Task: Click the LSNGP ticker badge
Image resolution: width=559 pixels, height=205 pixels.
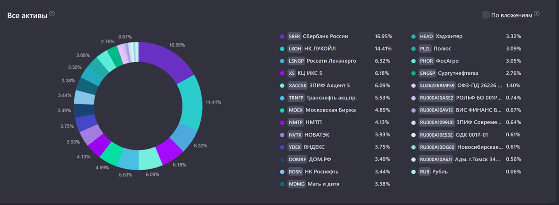Action: pyautogui.click(x=296, y=61)
